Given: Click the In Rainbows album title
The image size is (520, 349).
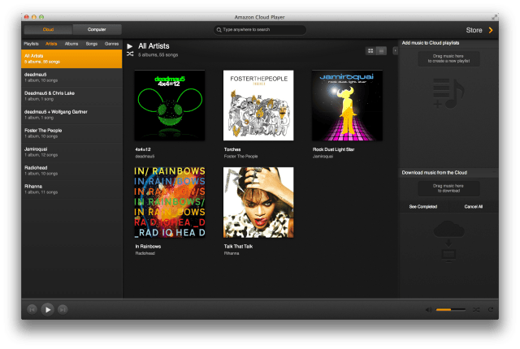Looking at the screenshot, I should [x=148, y=247].
